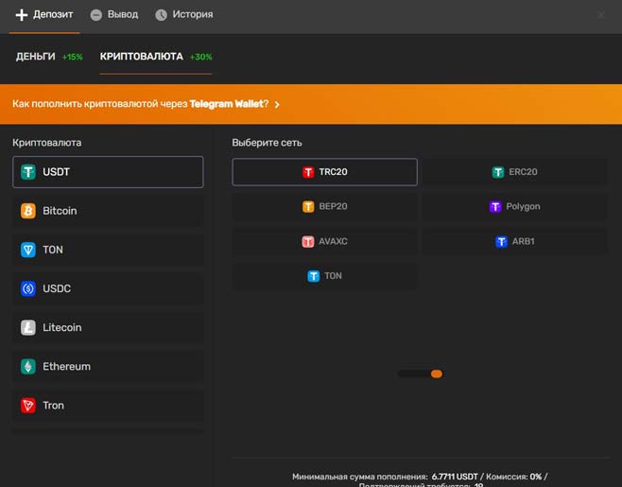Click the Tron coin icon
This screenshot has height=487, width=622.
coord(28,405)
